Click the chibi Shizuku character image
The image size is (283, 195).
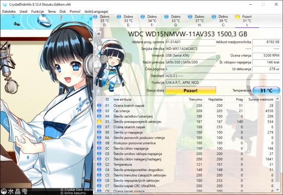pos(110,65)
